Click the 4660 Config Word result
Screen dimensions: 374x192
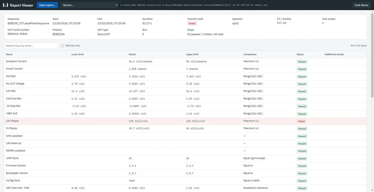[x=132, y=181]
